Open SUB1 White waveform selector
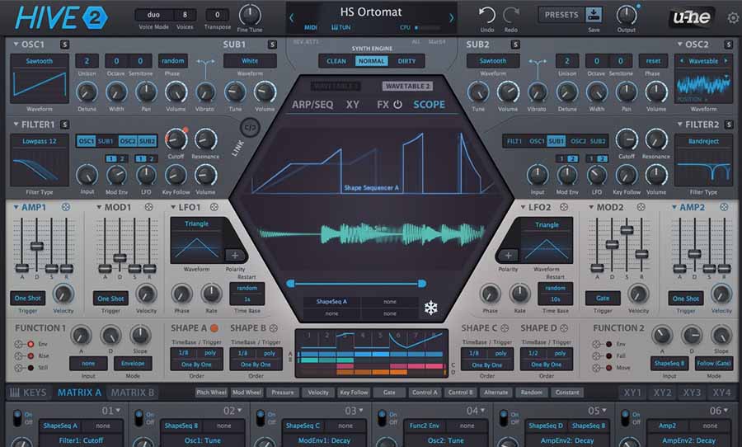Screen dimensions: 742x447 tap(250, 60)
